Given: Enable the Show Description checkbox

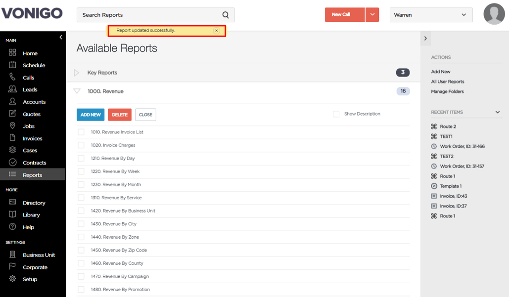Looking at the screenshot, I should pos(336,114).
